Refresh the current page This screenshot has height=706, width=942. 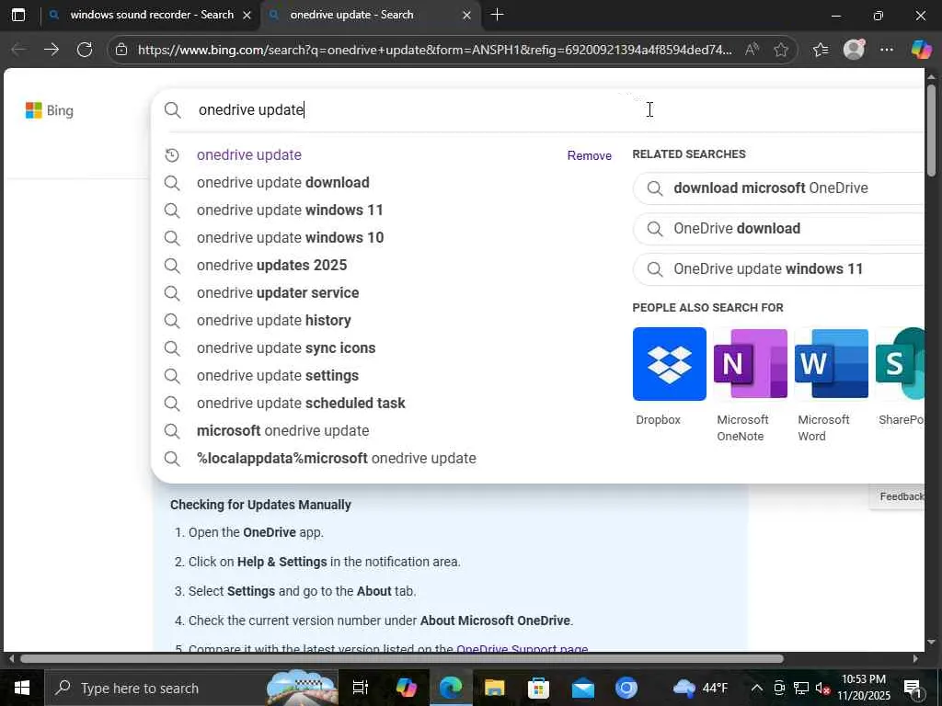(85, 50)
